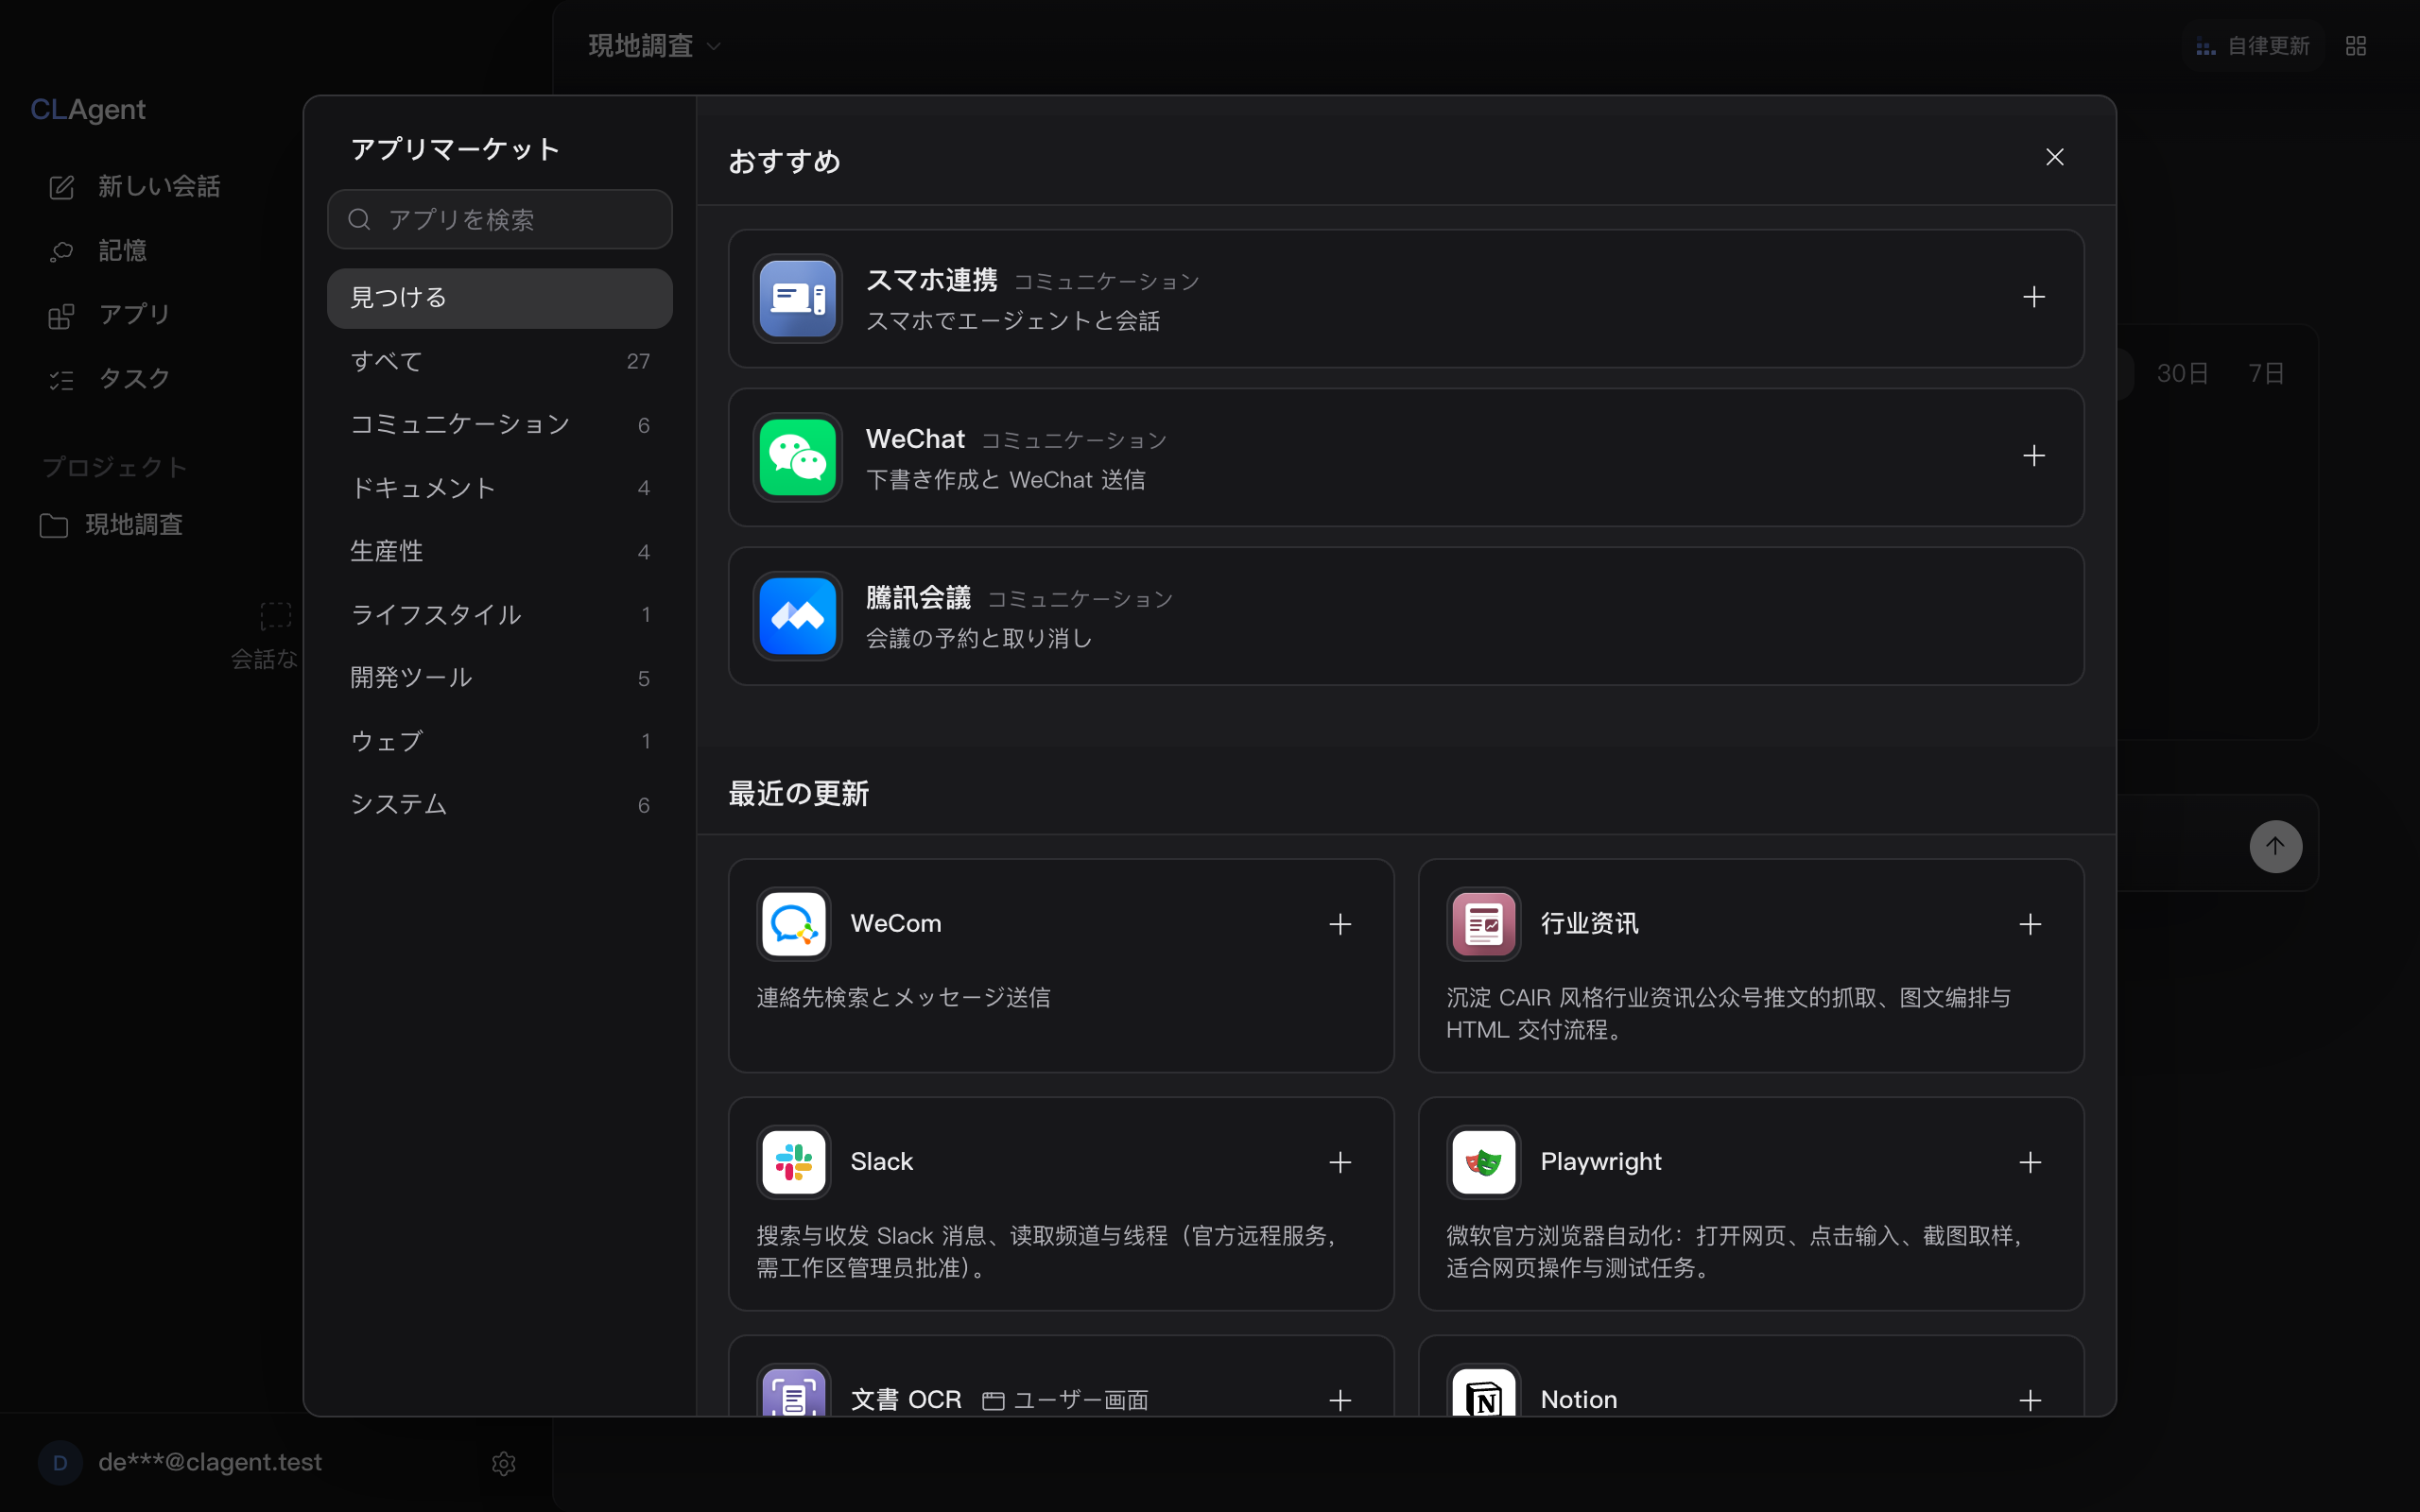Close the アプリマーケット dialog
Screen dimensions: 2420x1512
click(x=2055, y=157)
